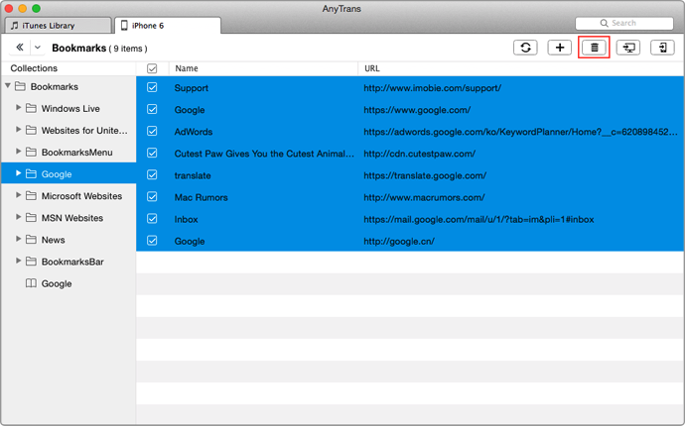Click URL http://www.macrumors.com/

tap(424, 197)
